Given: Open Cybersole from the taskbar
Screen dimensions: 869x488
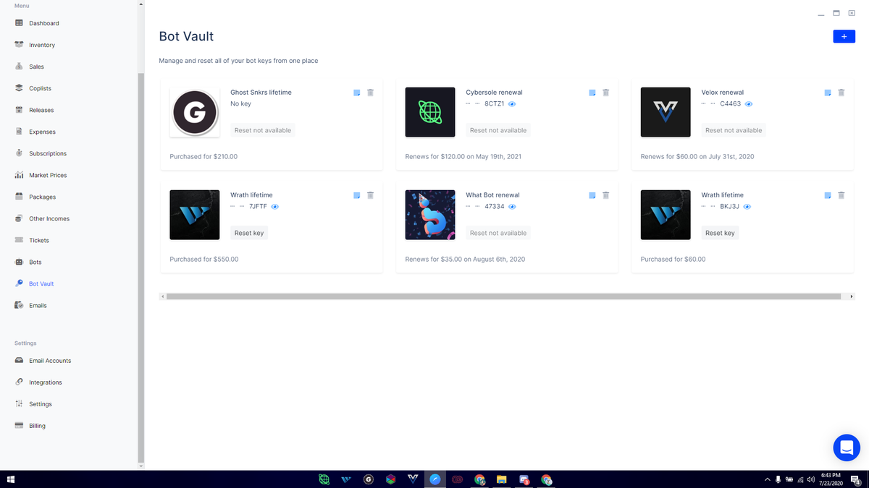Looking at the screenshot, I should coord(324,479).
